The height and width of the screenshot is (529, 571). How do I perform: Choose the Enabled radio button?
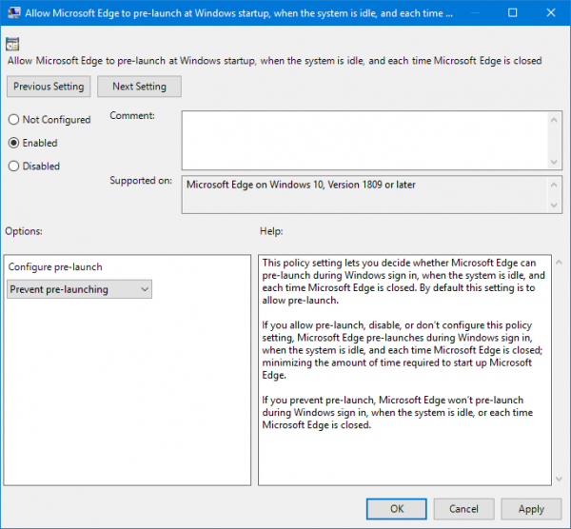coord(13,143)
